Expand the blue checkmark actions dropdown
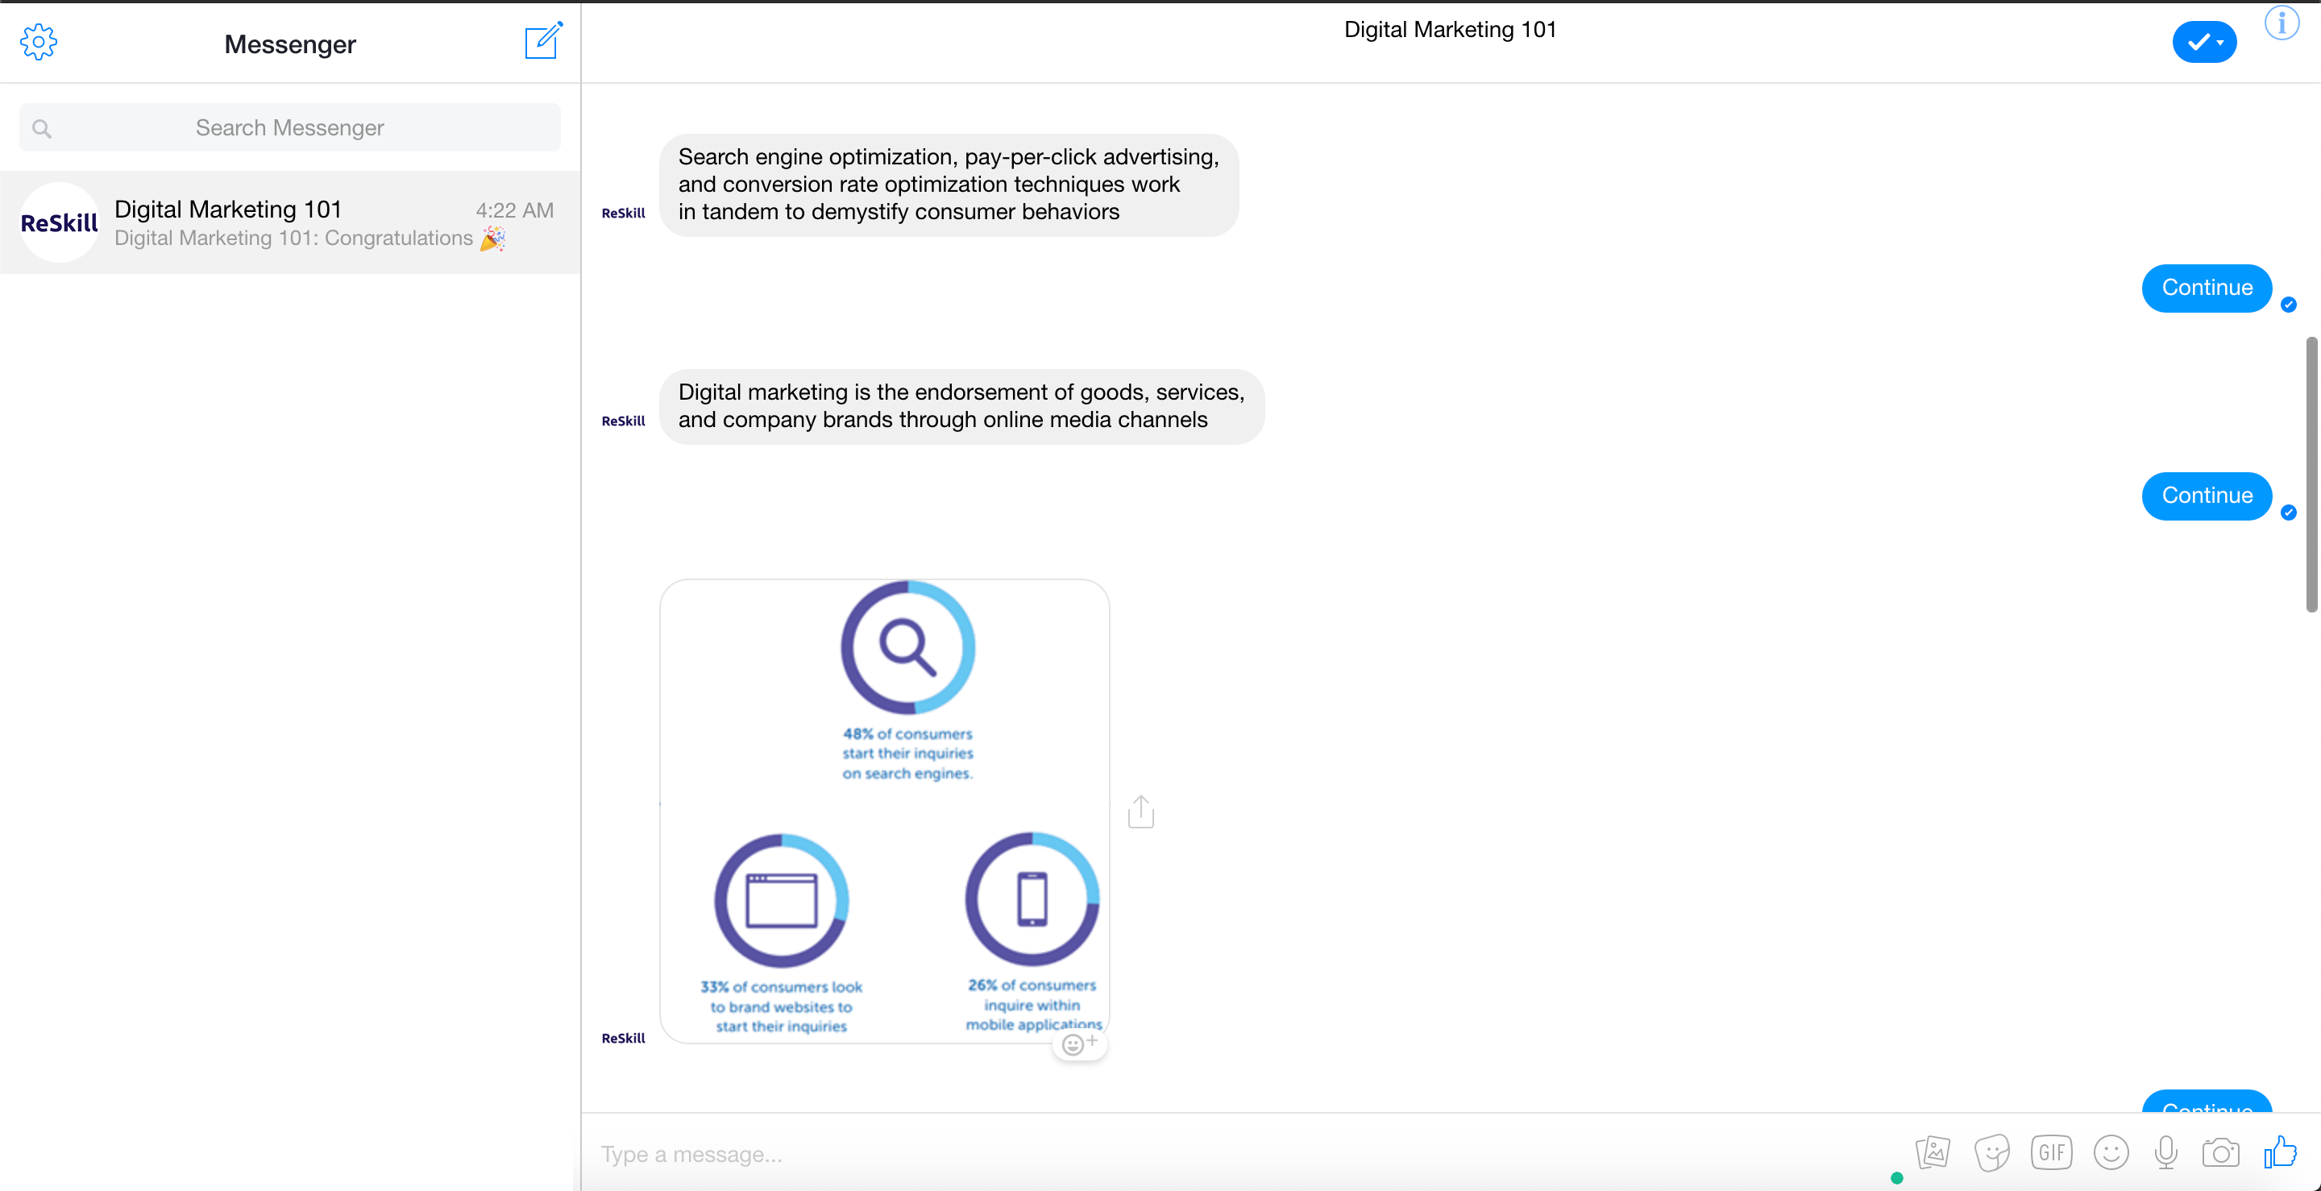The height and width of the screenshot is (1191, 2321). pos(2204,43)
